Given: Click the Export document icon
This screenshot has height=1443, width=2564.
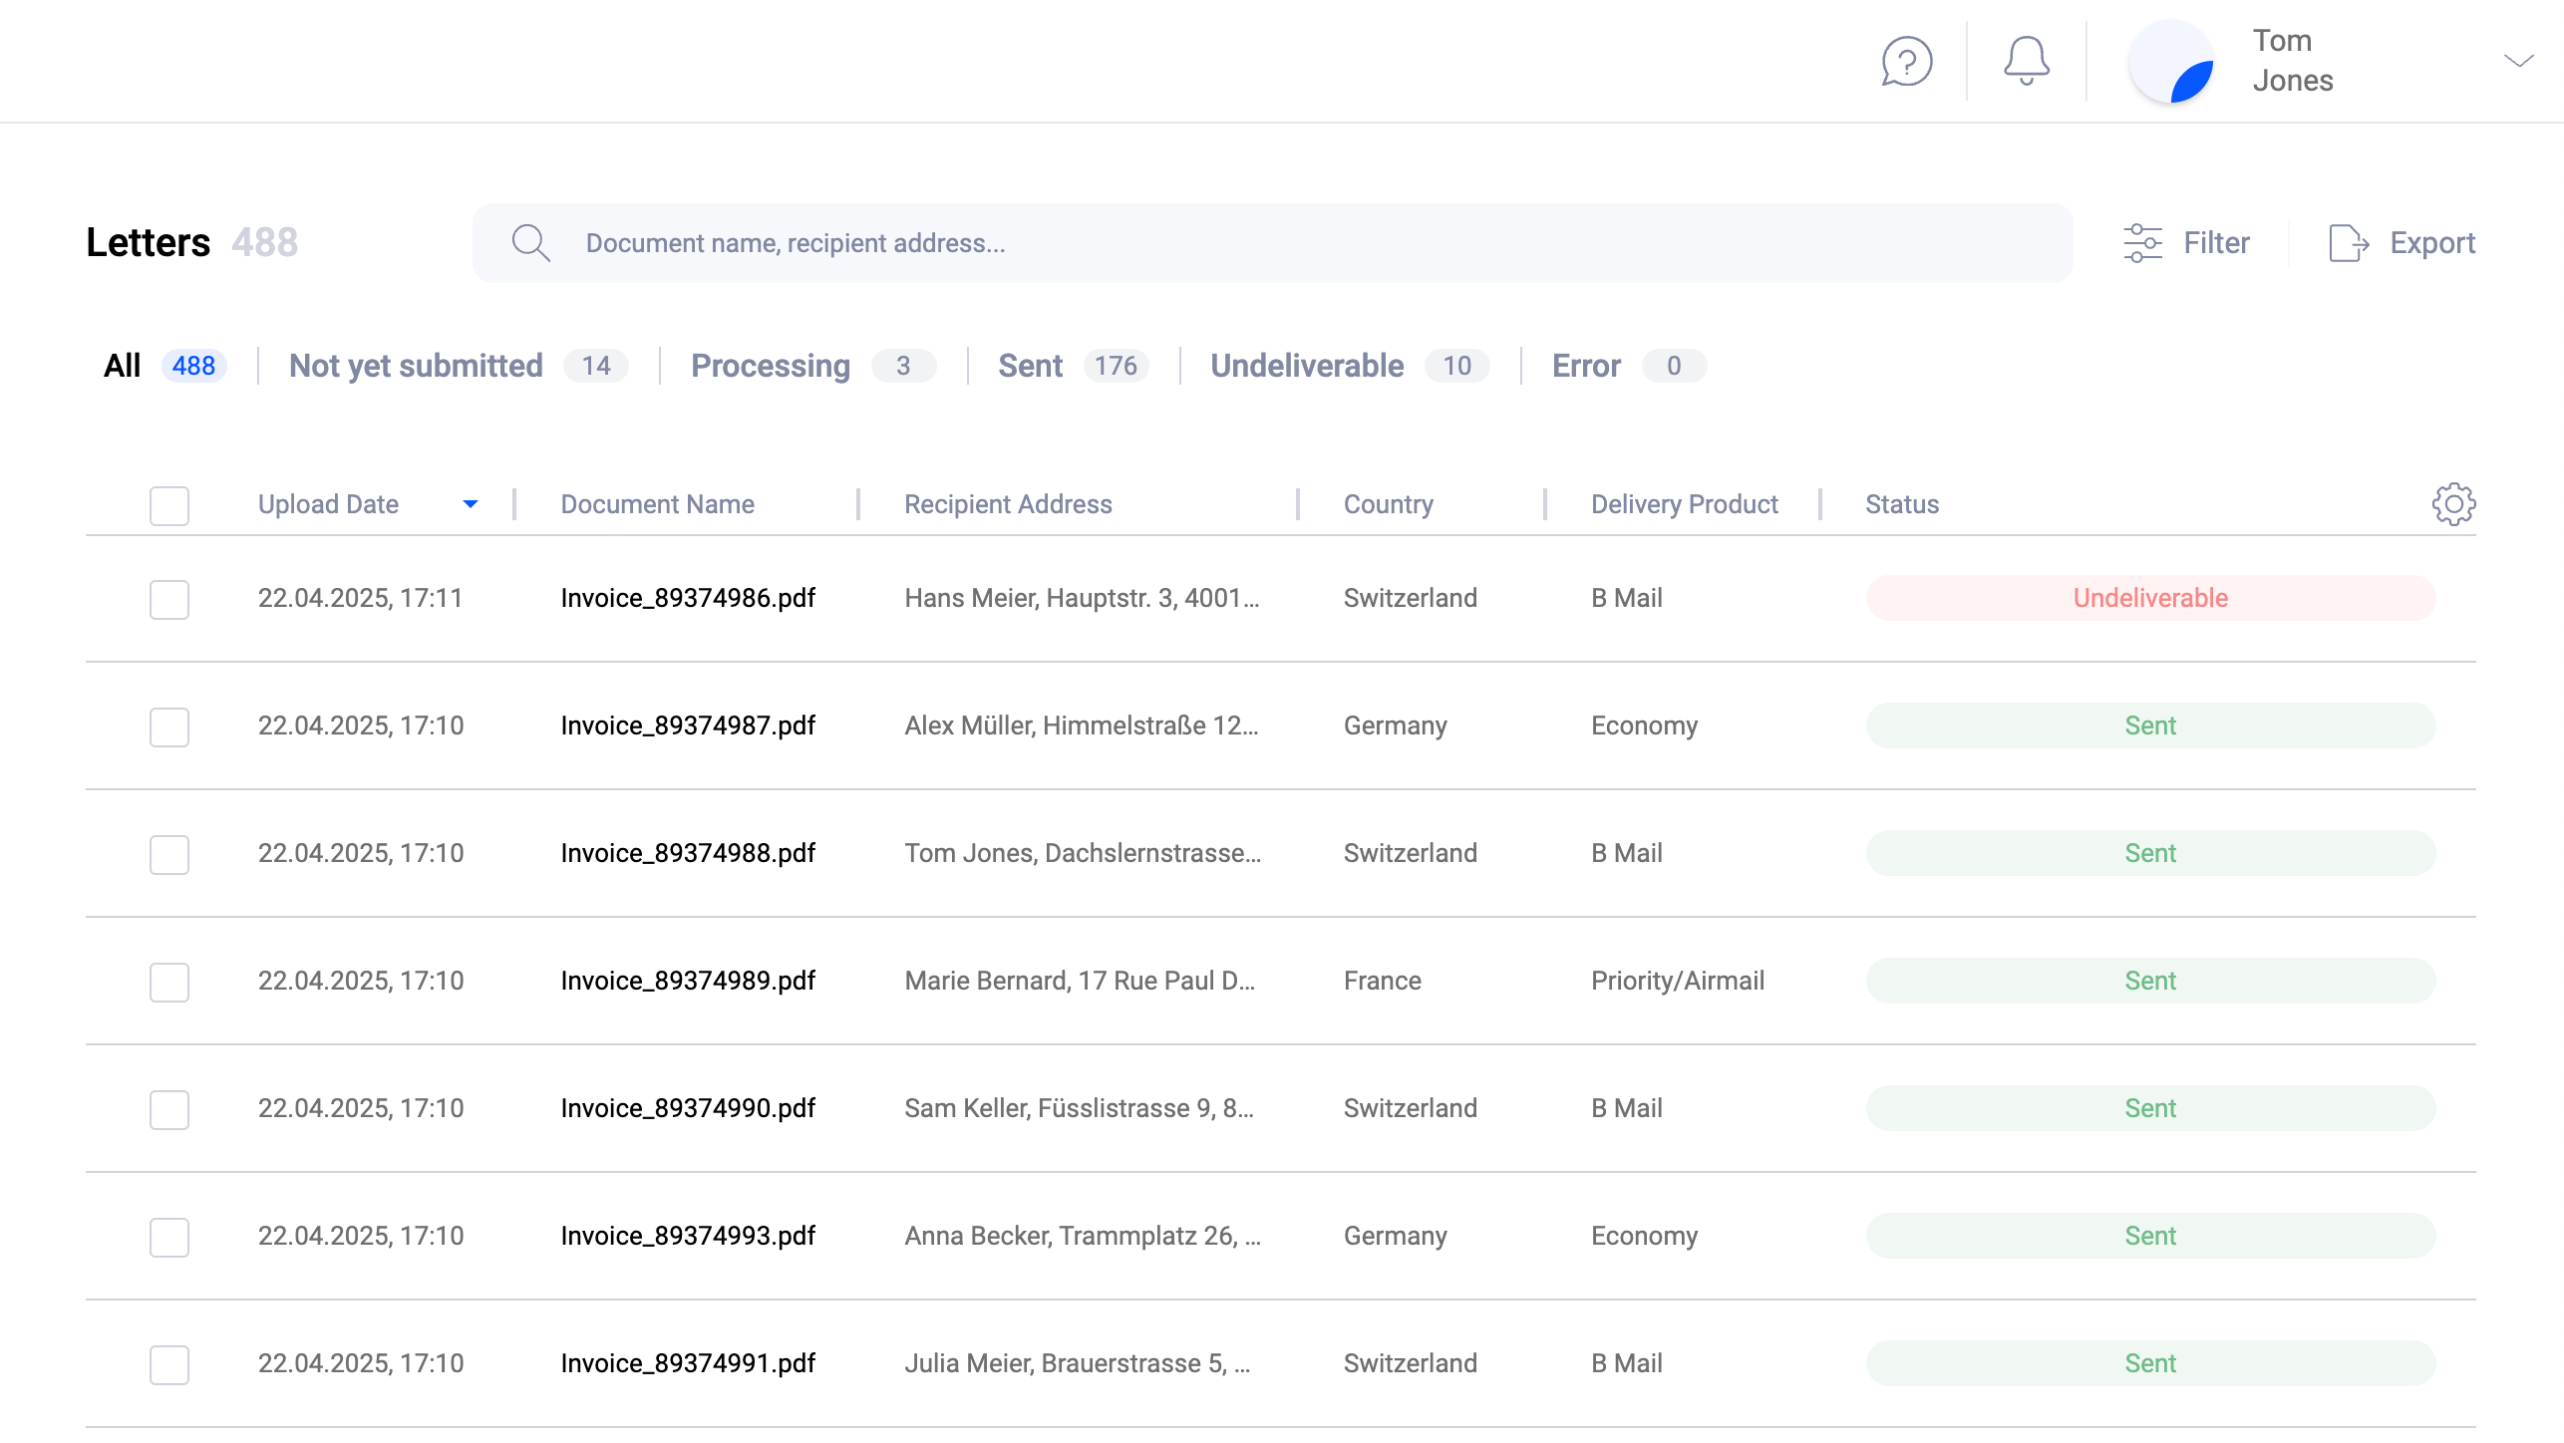Looking at the screenshot, I should tap(2349, 242).
